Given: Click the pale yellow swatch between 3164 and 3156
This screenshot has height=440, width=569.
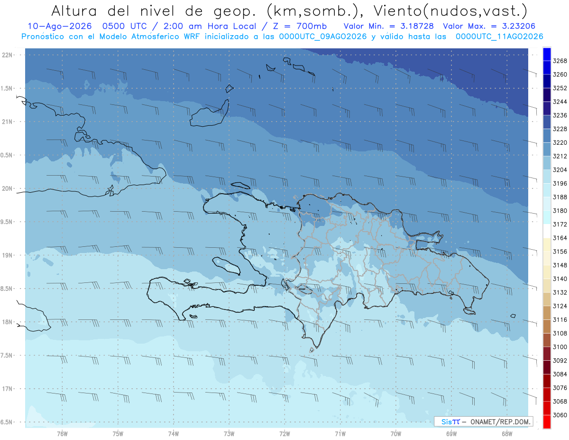Looking at the screenshot, I should click(x=547, y=244).
